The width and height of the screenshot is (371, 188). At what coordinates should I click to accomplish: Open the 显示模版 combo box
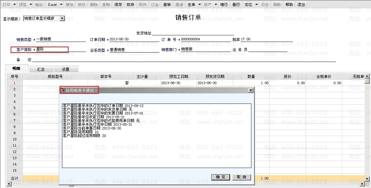(x=44, y=18)
